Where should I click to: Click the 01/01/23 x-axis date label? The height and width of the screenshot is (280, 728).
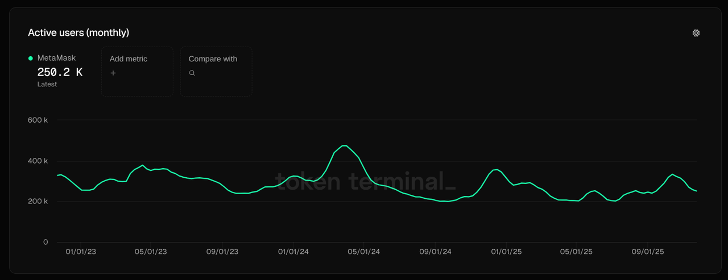click(81, 251)
